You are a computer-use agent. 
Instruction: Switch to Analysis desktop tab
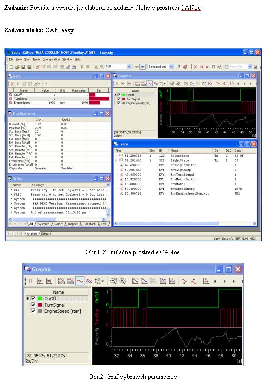(32, 234)
